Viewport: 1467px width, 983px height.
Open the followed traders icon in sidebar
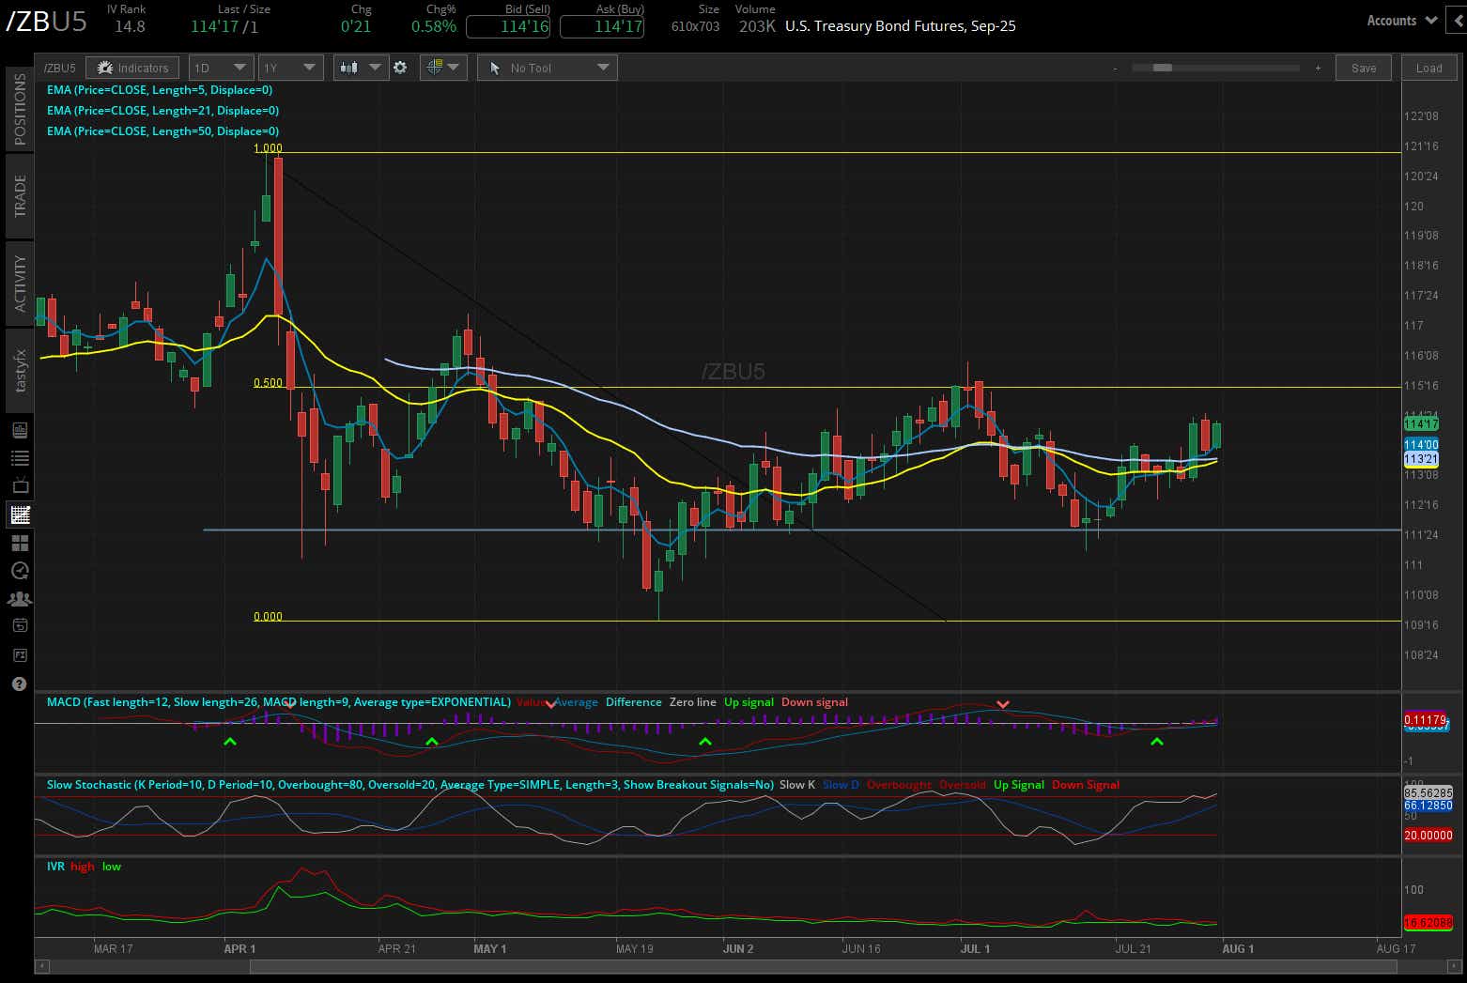pyautogui.click(x=19, y=598)
